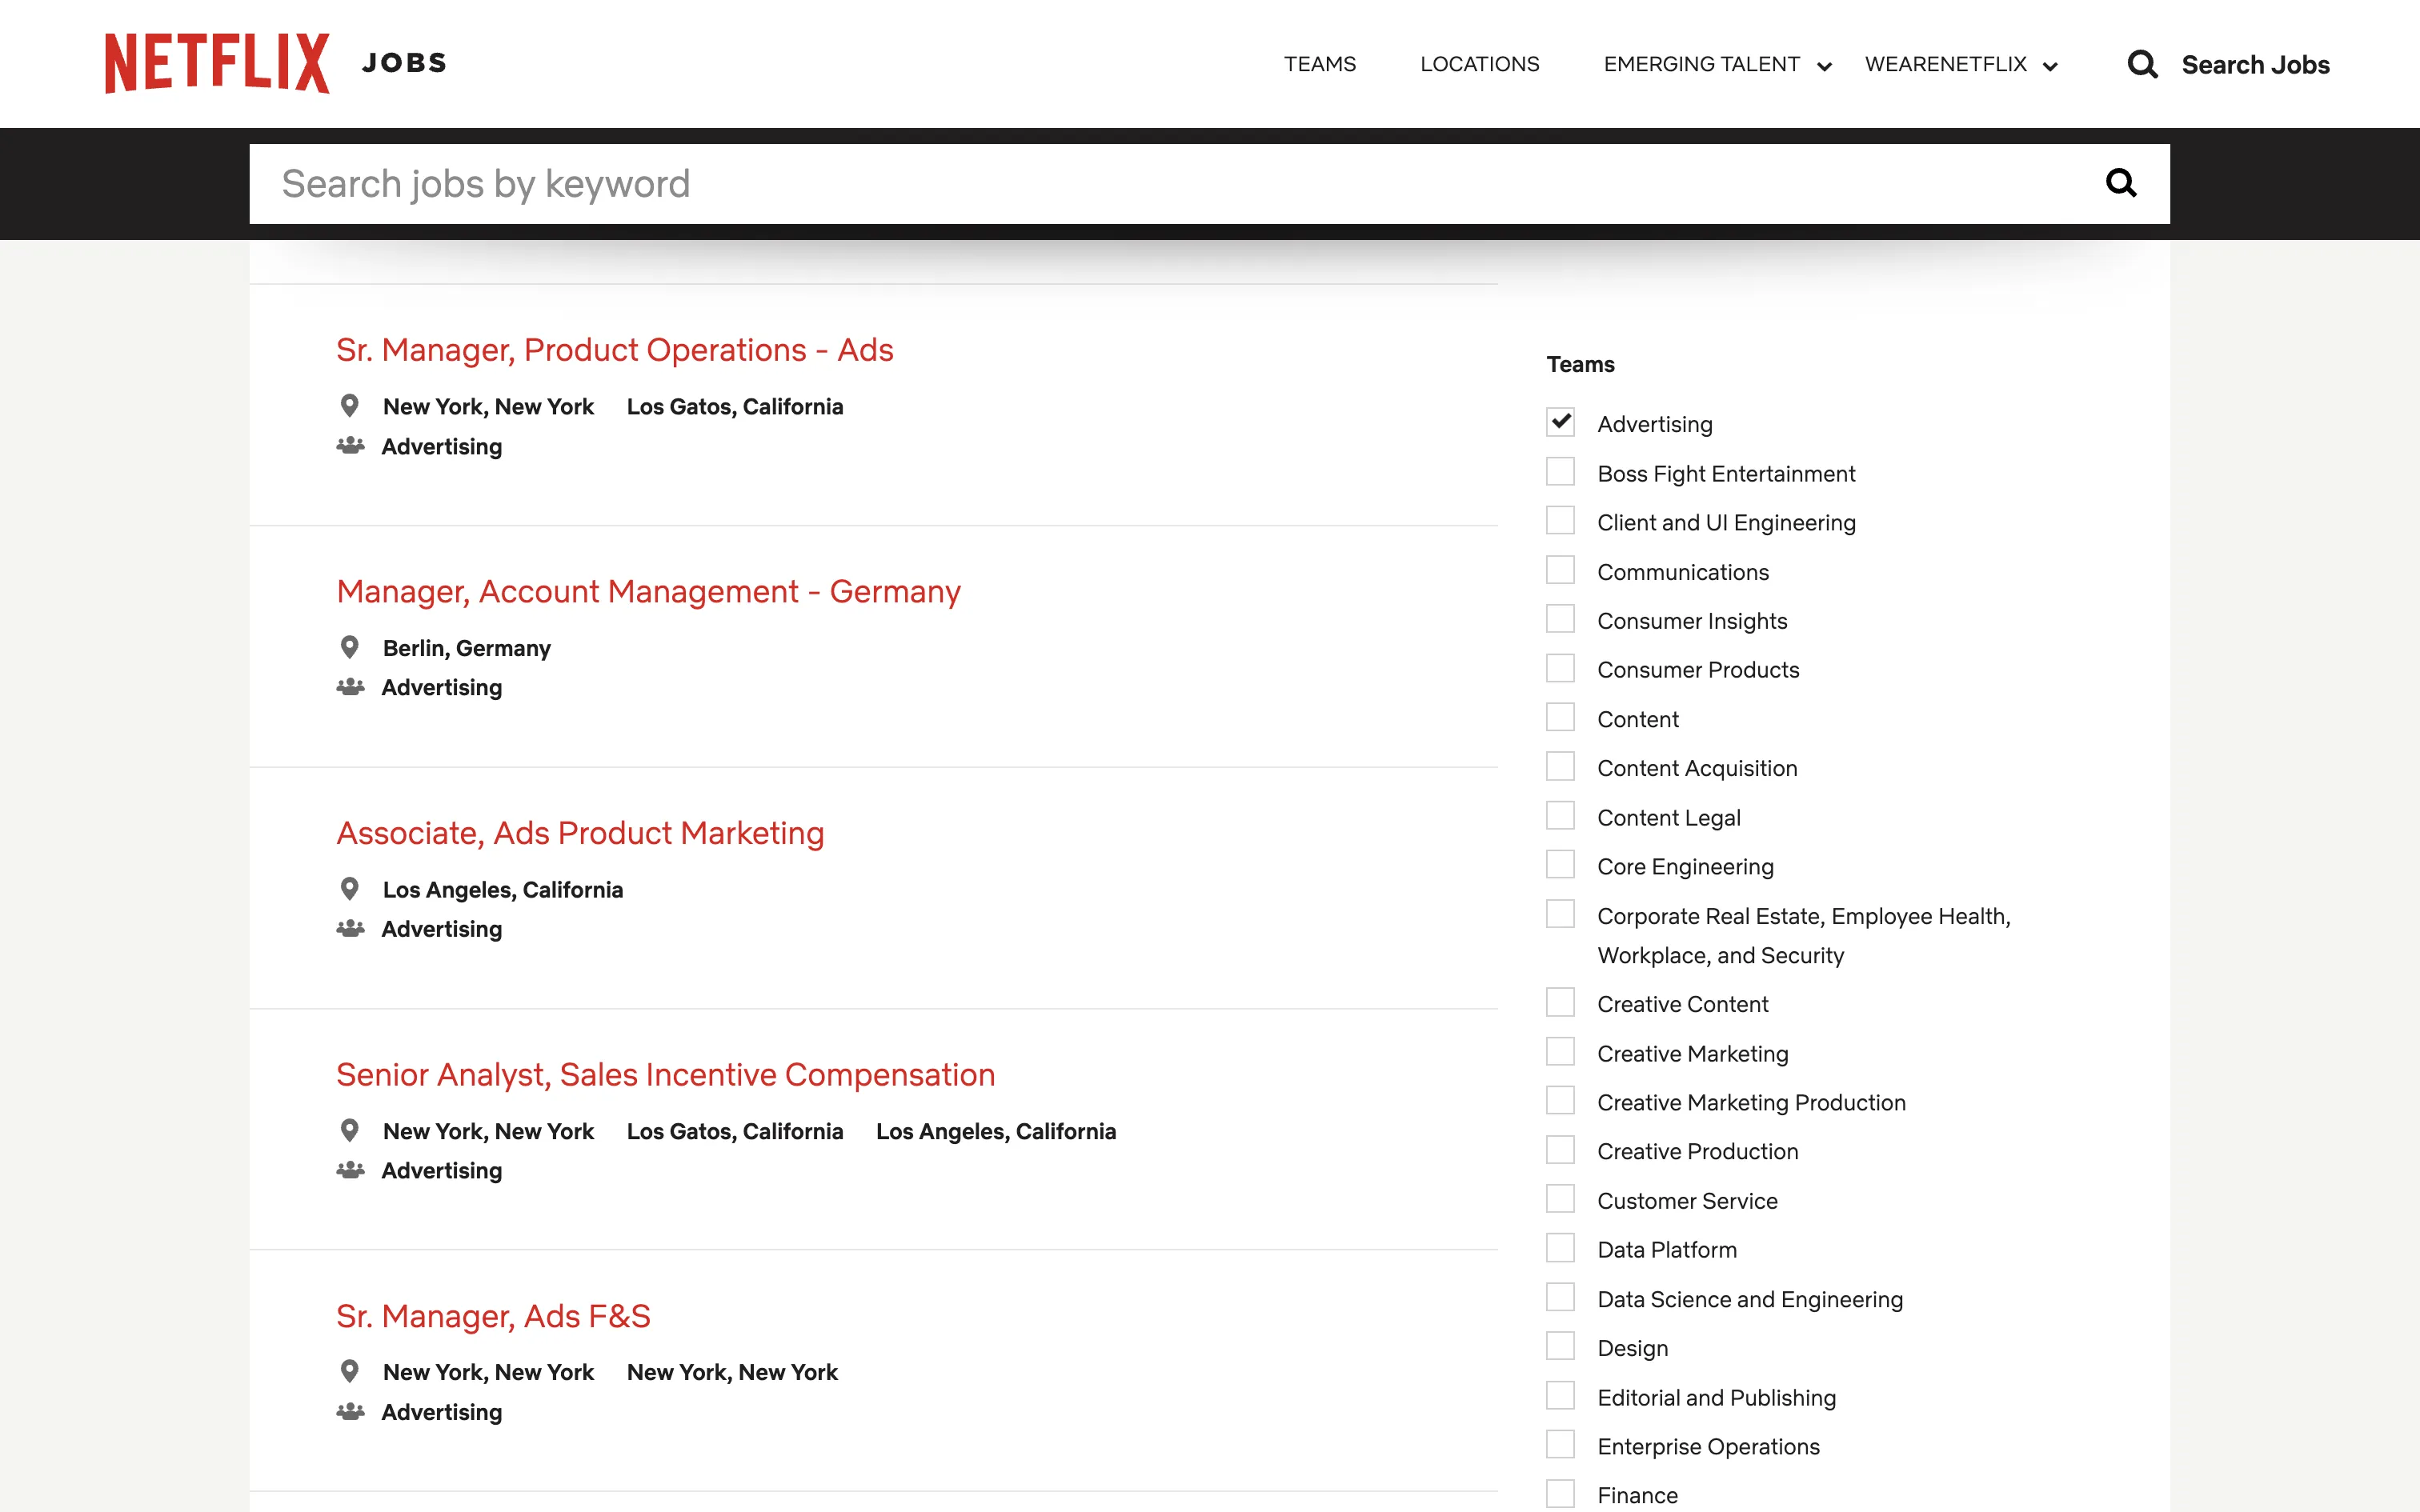Click location pin icon next to Berlin, Germany
Screen dimensions: 2420x1512
pyautogui.click(x=349, y=647)
